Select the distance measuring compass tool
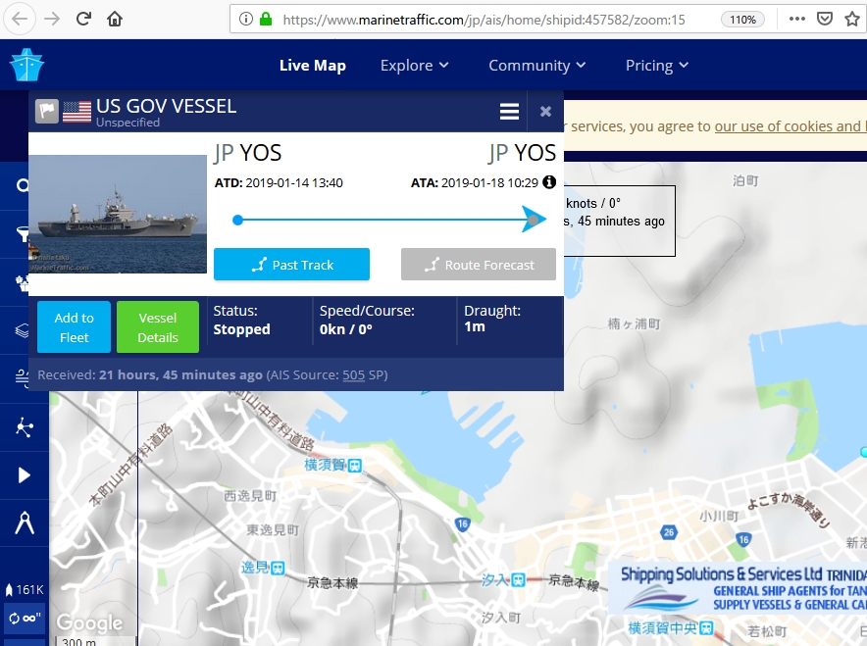 coord(23,522)
